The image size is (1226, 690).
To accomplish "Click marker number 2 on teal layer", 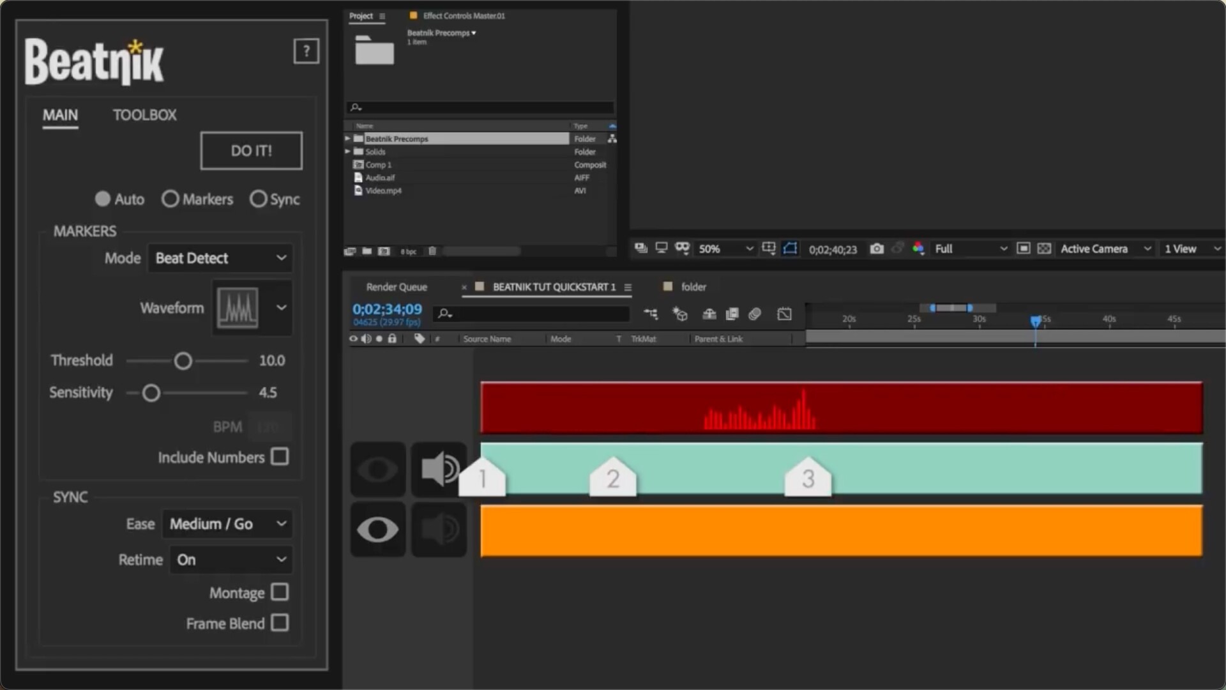I will (x=612, y=479).
